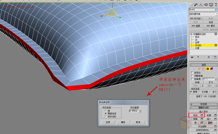Click the FFD(长方体) modifier button
The height and width of the screenshot is (134, 218).
pyautogui.click(x=196, y=18)
